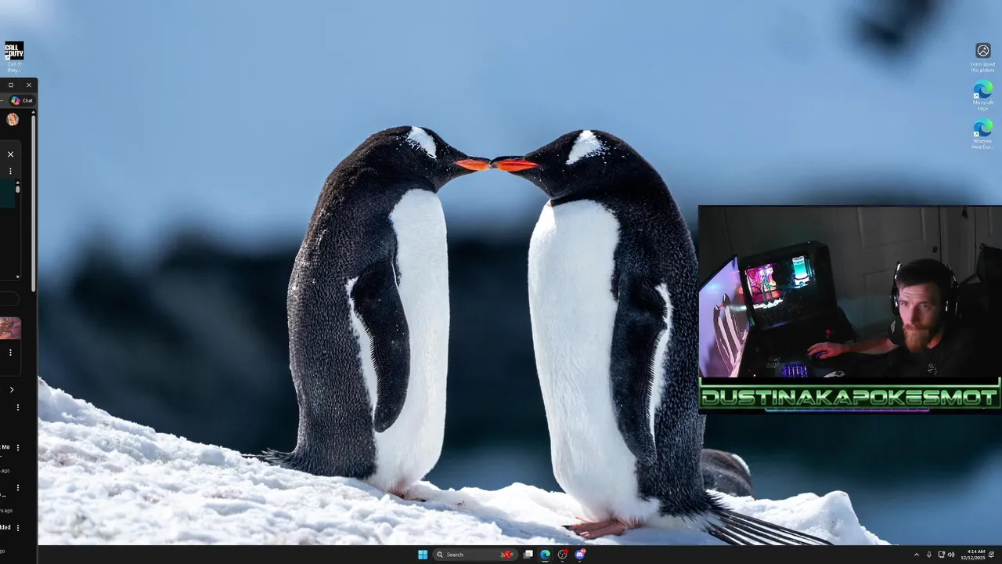Screen dimensions: 1002x564
Task: Open the round red-badged app on taskbar
Action: [x=562, y=555]
